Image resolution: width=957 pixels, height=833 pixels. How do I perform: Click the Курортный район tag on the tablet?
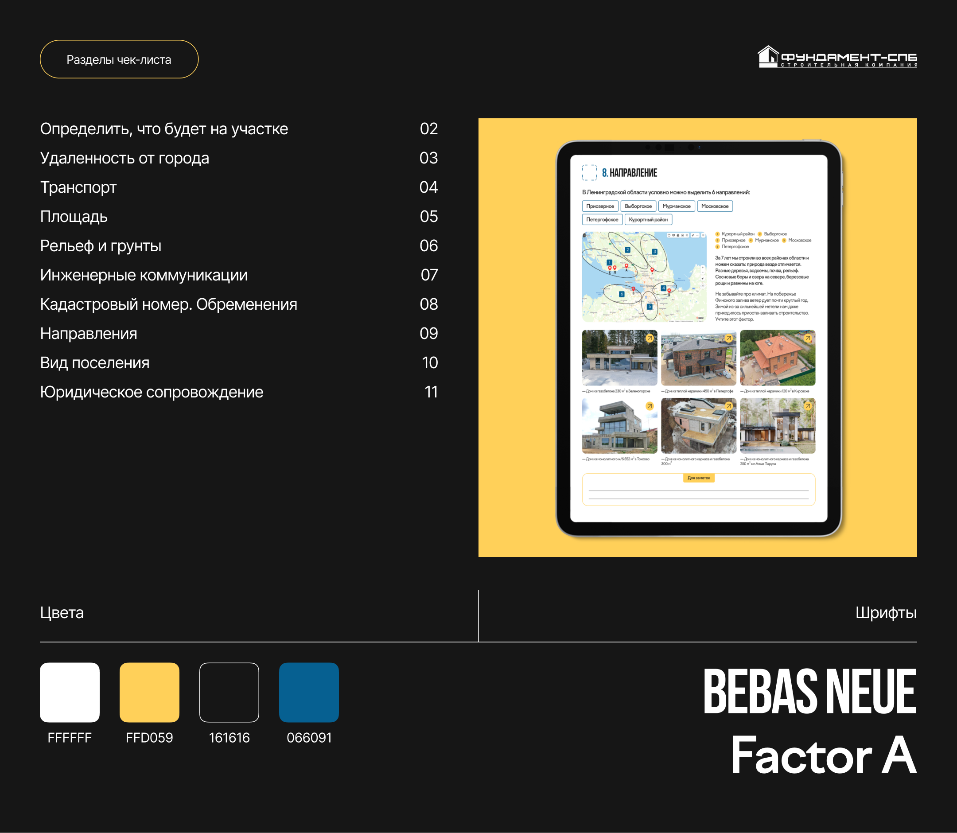(648, 219)
